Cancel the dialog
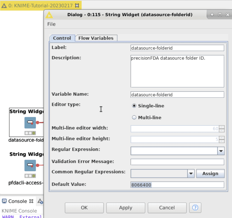This screenshot has height=218, width=232. pos(167,208)
